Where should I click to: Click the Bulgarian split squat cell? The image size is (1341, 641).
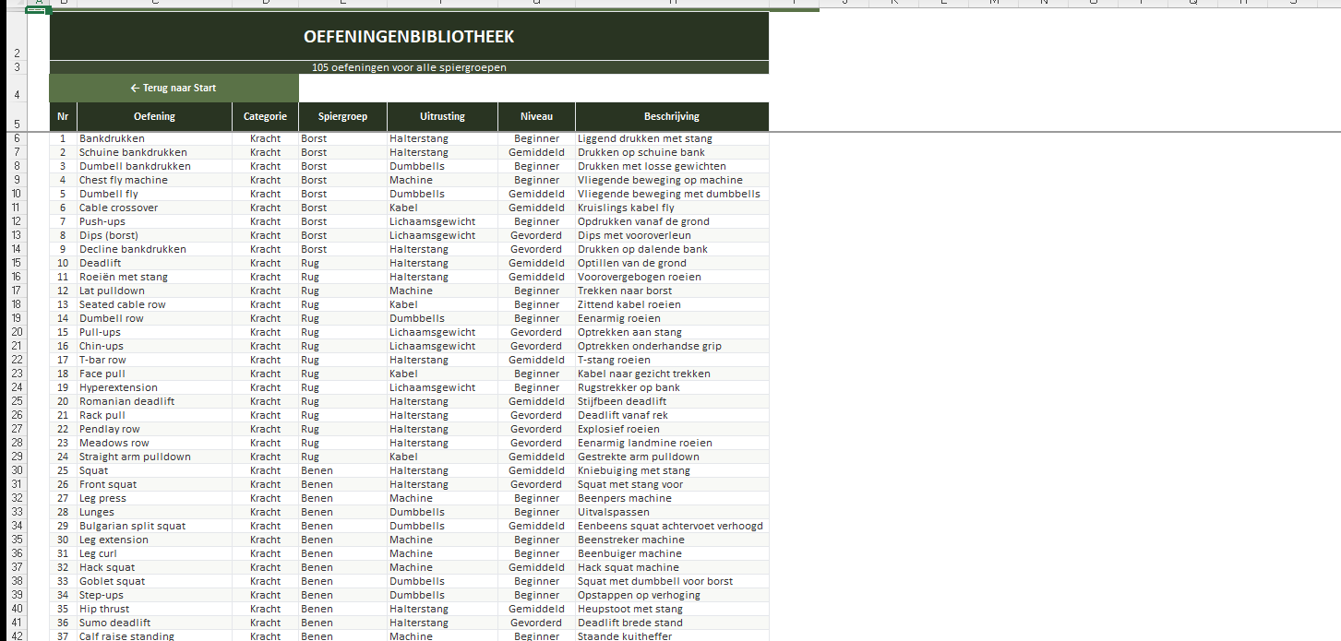pos(154,526)
